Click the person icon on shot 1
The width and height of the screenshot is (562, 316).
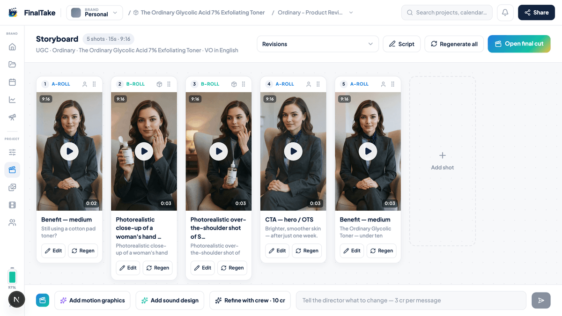click(85, 84)
